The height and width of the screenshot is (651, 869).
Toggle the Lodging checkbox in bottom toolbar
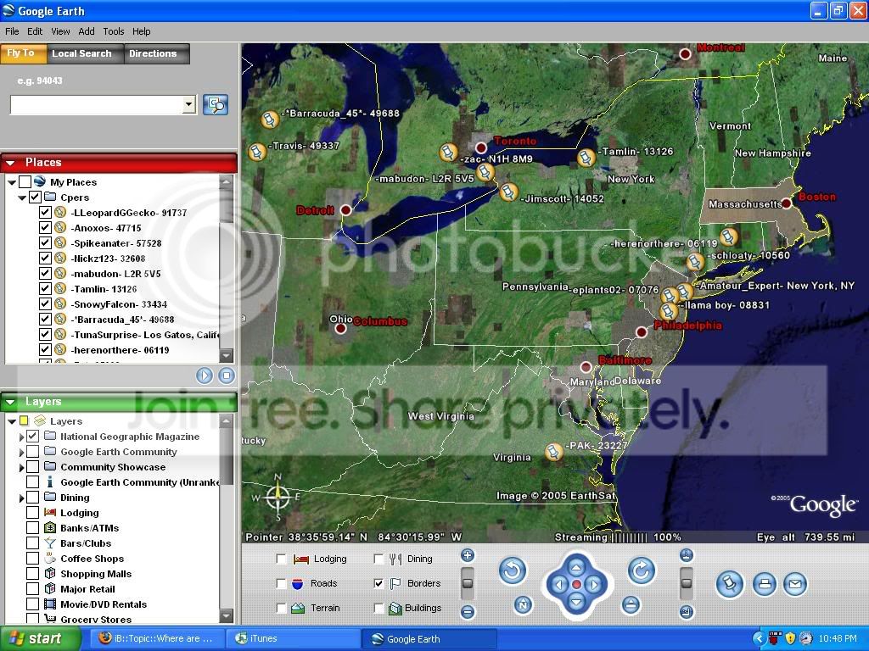coord(281,559)
